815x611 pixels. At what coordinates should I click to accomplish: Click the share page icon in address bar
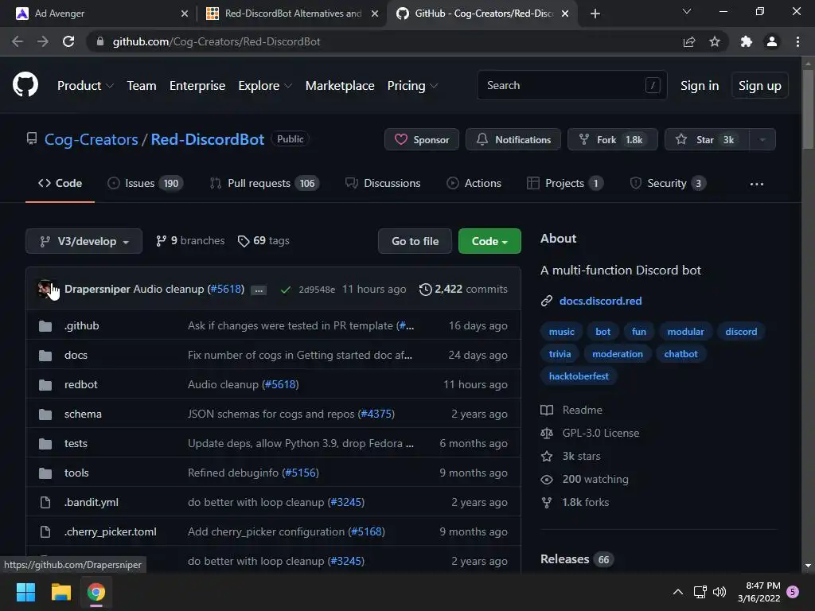[x=689, y=41]
